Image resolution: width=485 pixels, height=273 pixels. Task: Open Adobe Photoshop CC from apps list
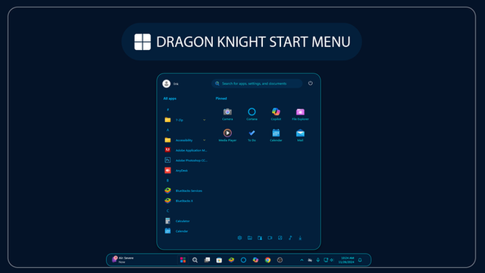pos(185,160)
